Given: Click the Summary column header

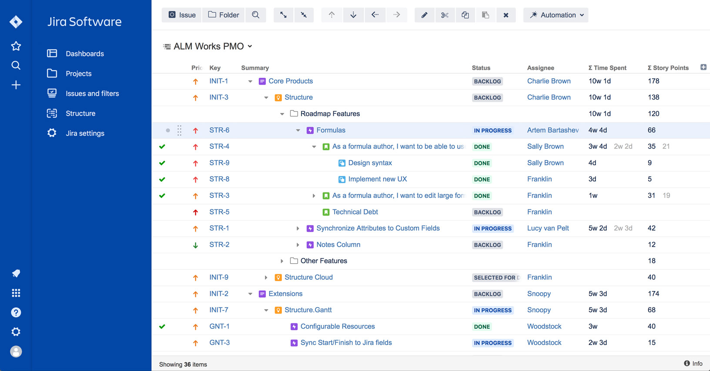Looking at the screenshot, I should click(255, 68).
